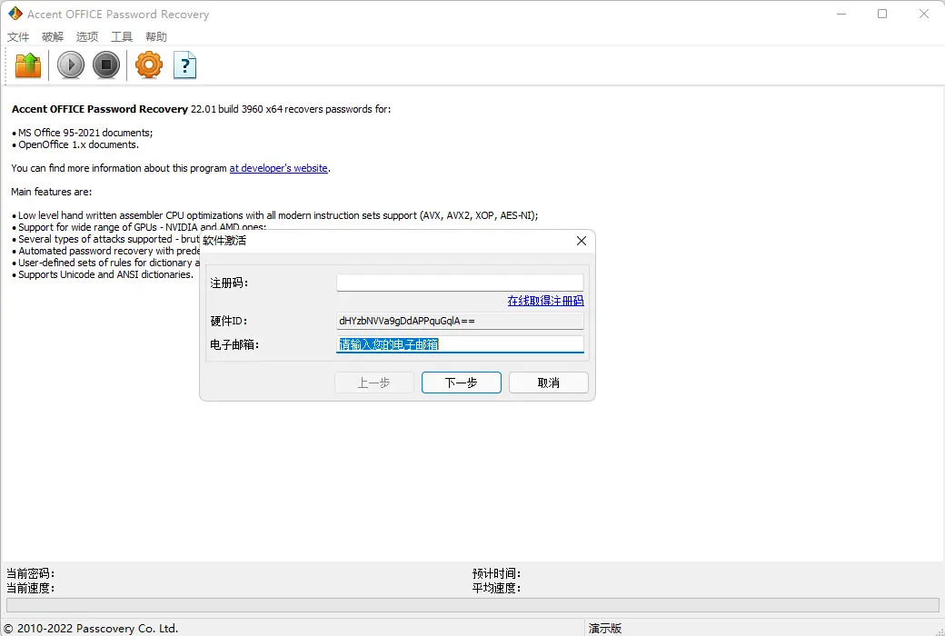Screen dimensions: 945x636
Task: Click the 平均速度 label
Action: coord(496,588)
